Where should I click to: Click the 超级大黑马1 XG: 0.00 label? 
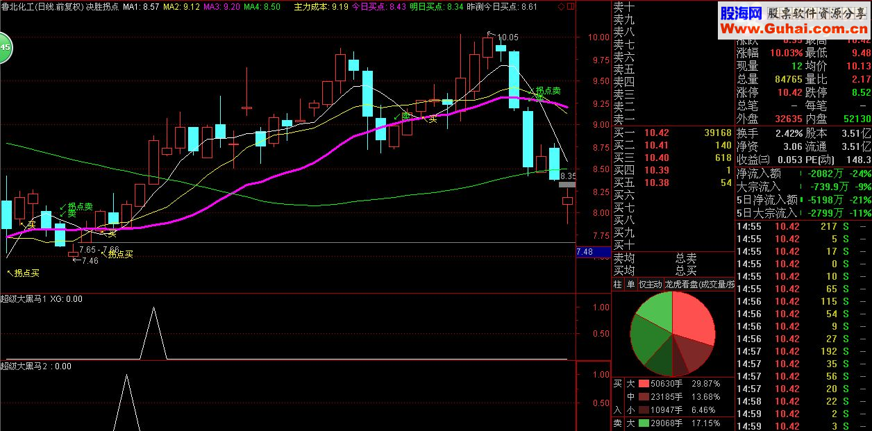tap(42, 299)
